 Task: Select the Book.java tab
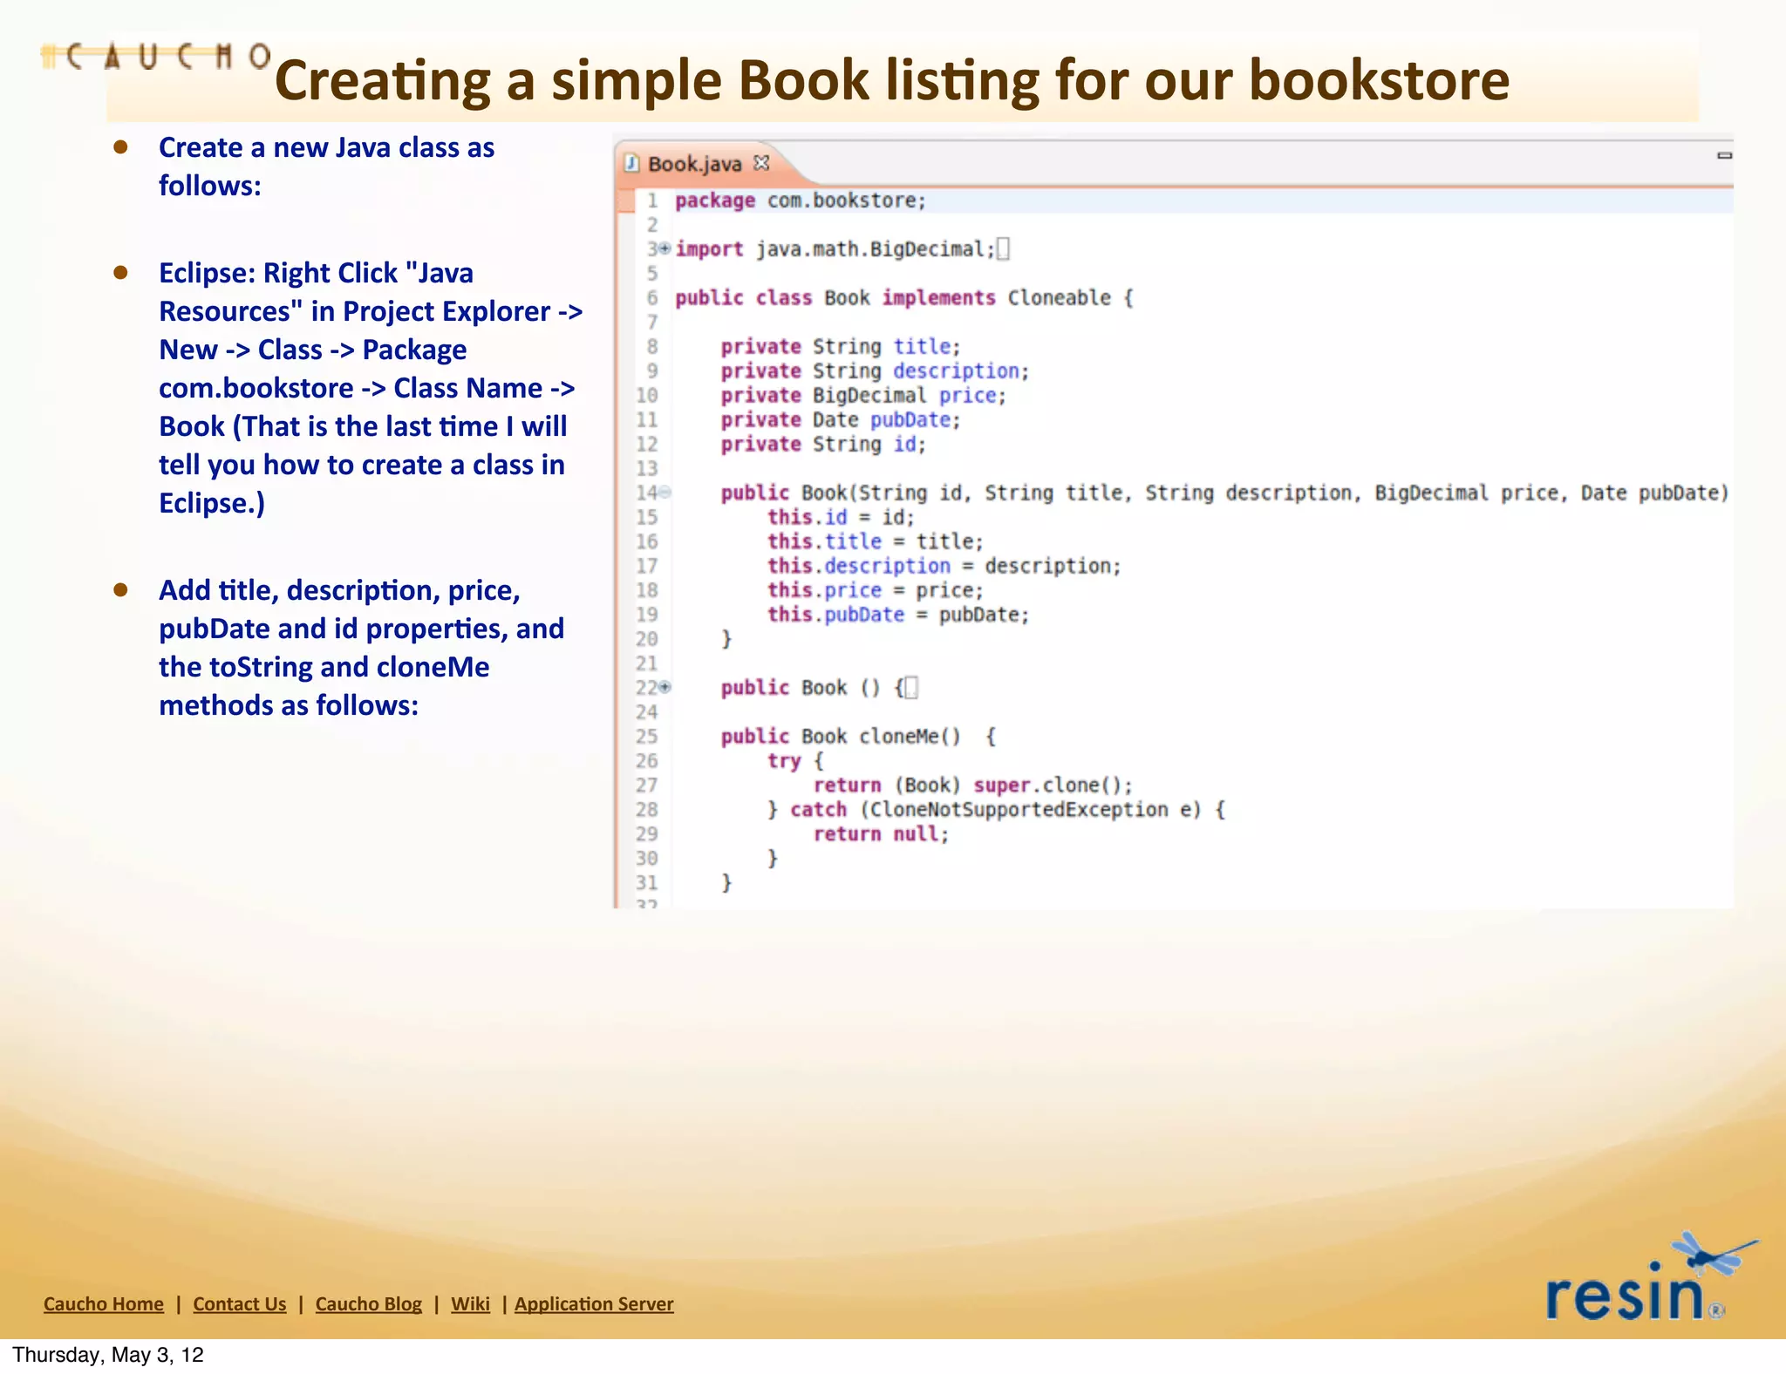click(694, 164)
